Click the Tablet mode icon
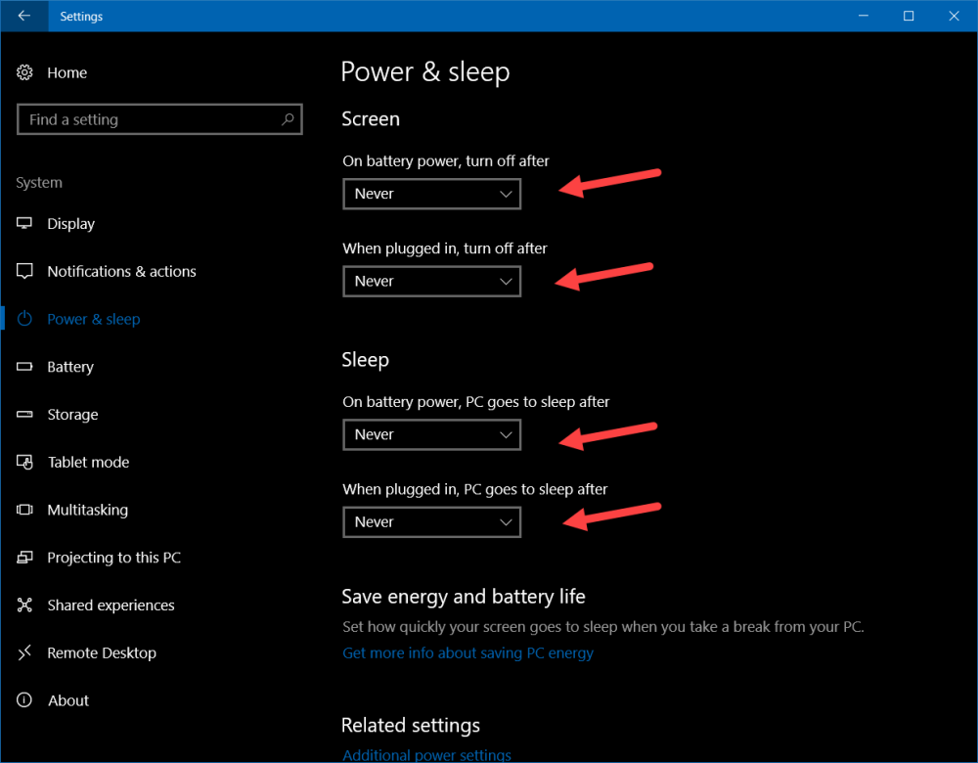 click(x=24, y=462)
